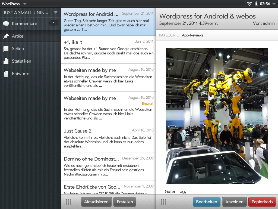278x209 pixels.
Task: Click the author text 'Von: admin'
Action: (264, 23)
